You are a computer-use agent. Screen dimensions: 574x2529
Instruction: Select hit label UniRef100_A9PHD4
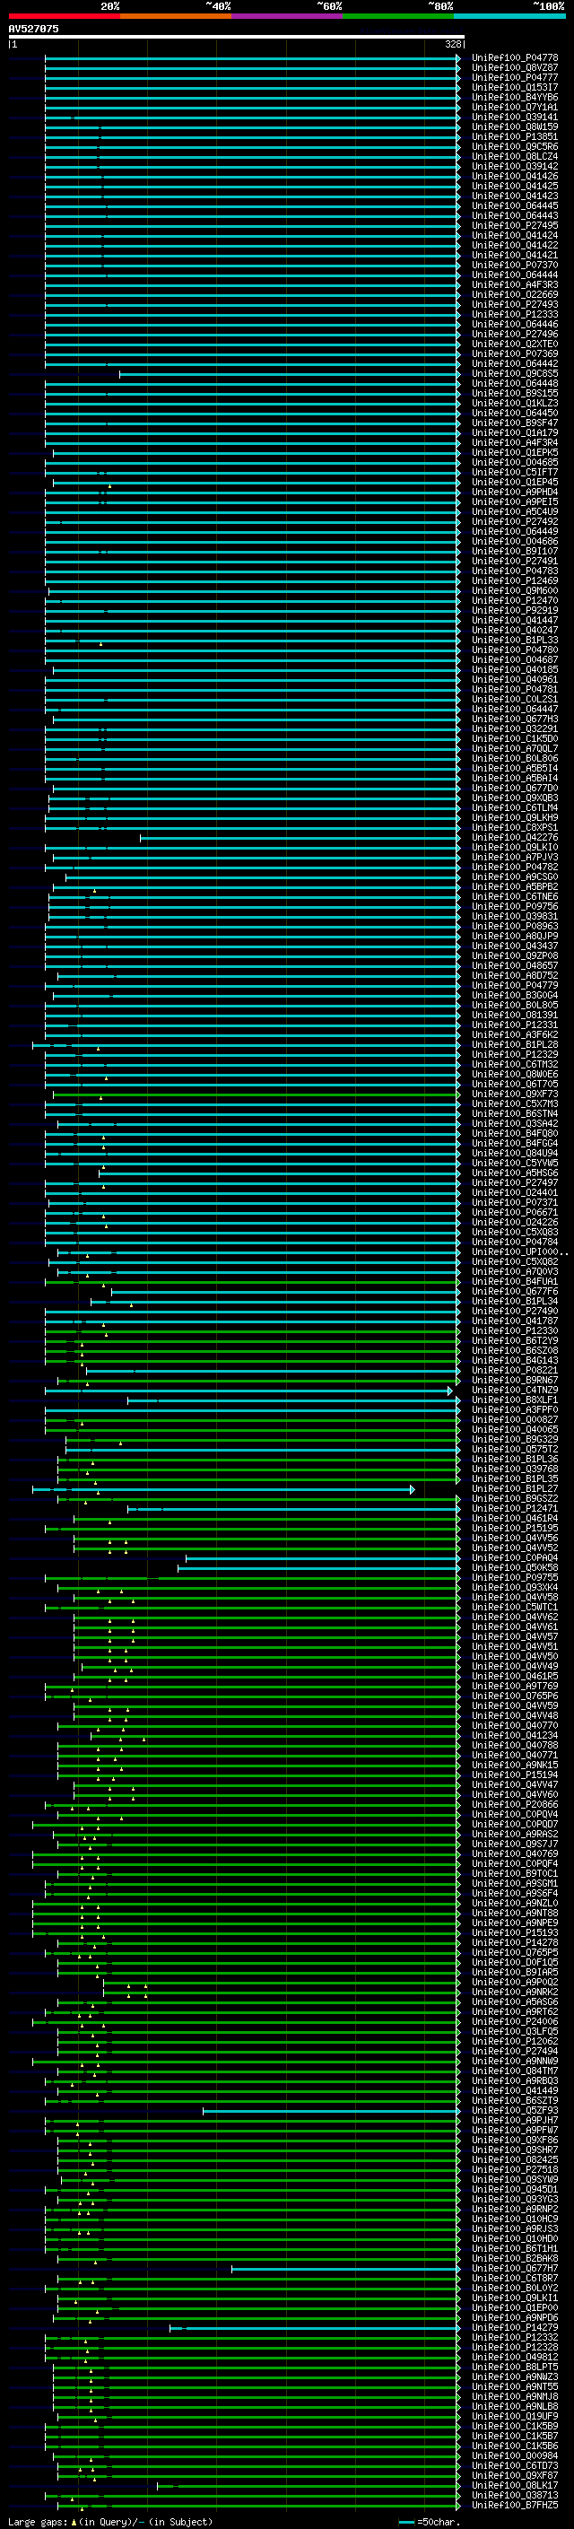point(514,492)
